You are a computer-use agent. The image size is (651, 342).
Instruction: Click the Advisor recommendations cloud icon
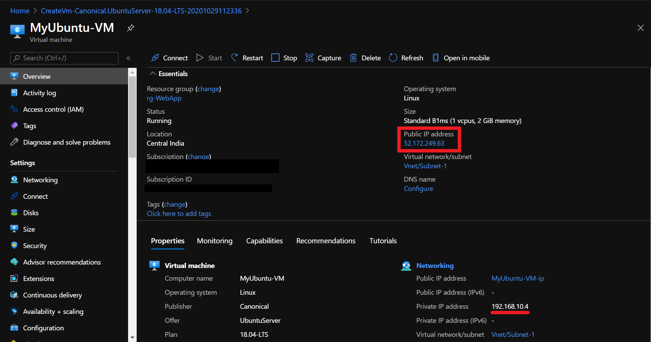click(14, 262)
